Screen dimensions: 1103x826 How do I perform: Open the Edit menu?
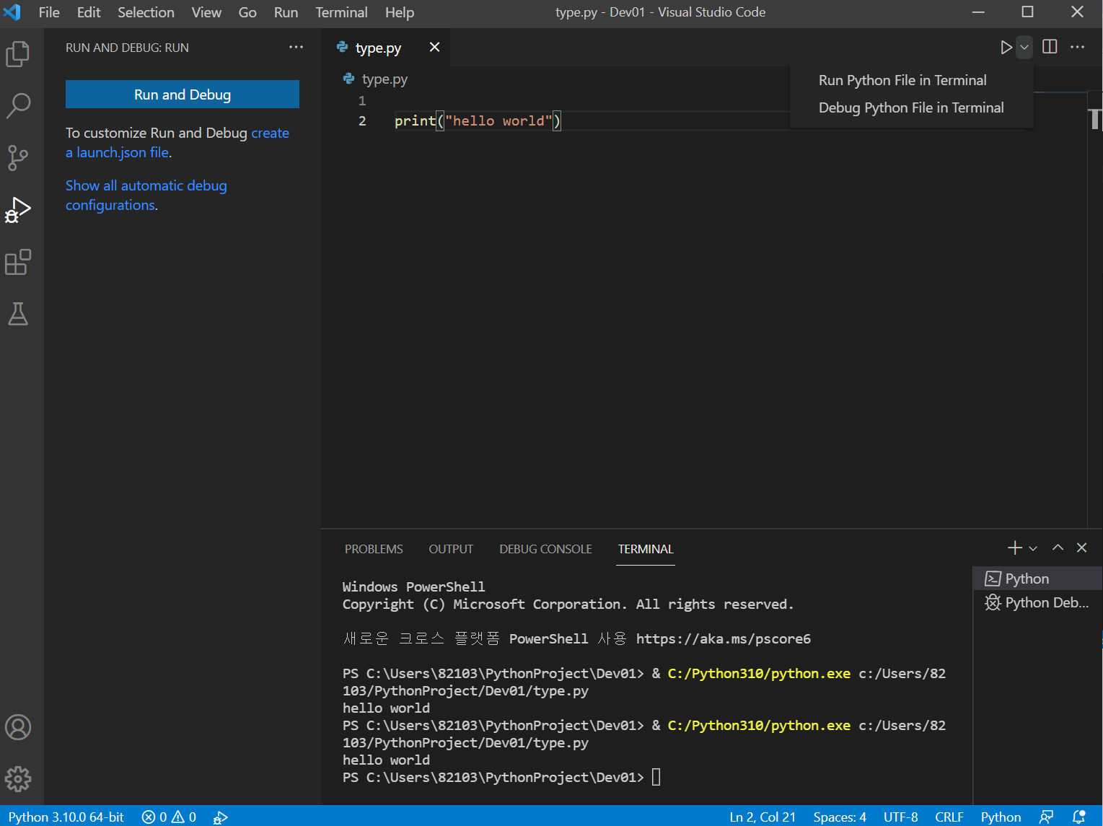click(x=89, y=12)
